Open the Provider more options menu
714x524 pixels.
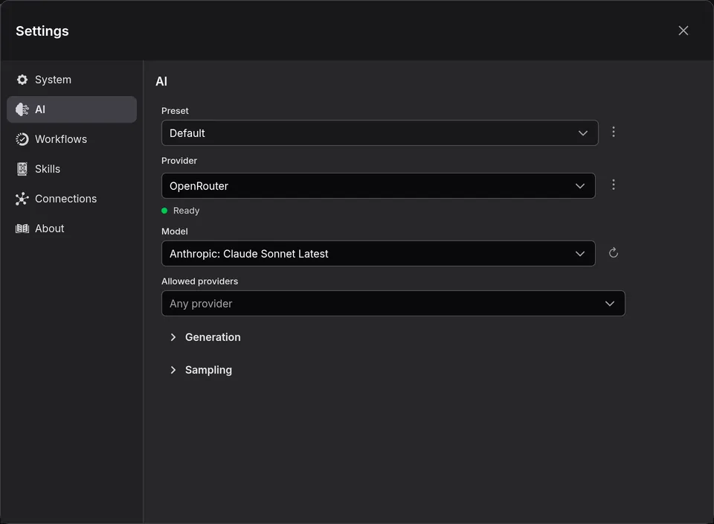click(614, 185)
